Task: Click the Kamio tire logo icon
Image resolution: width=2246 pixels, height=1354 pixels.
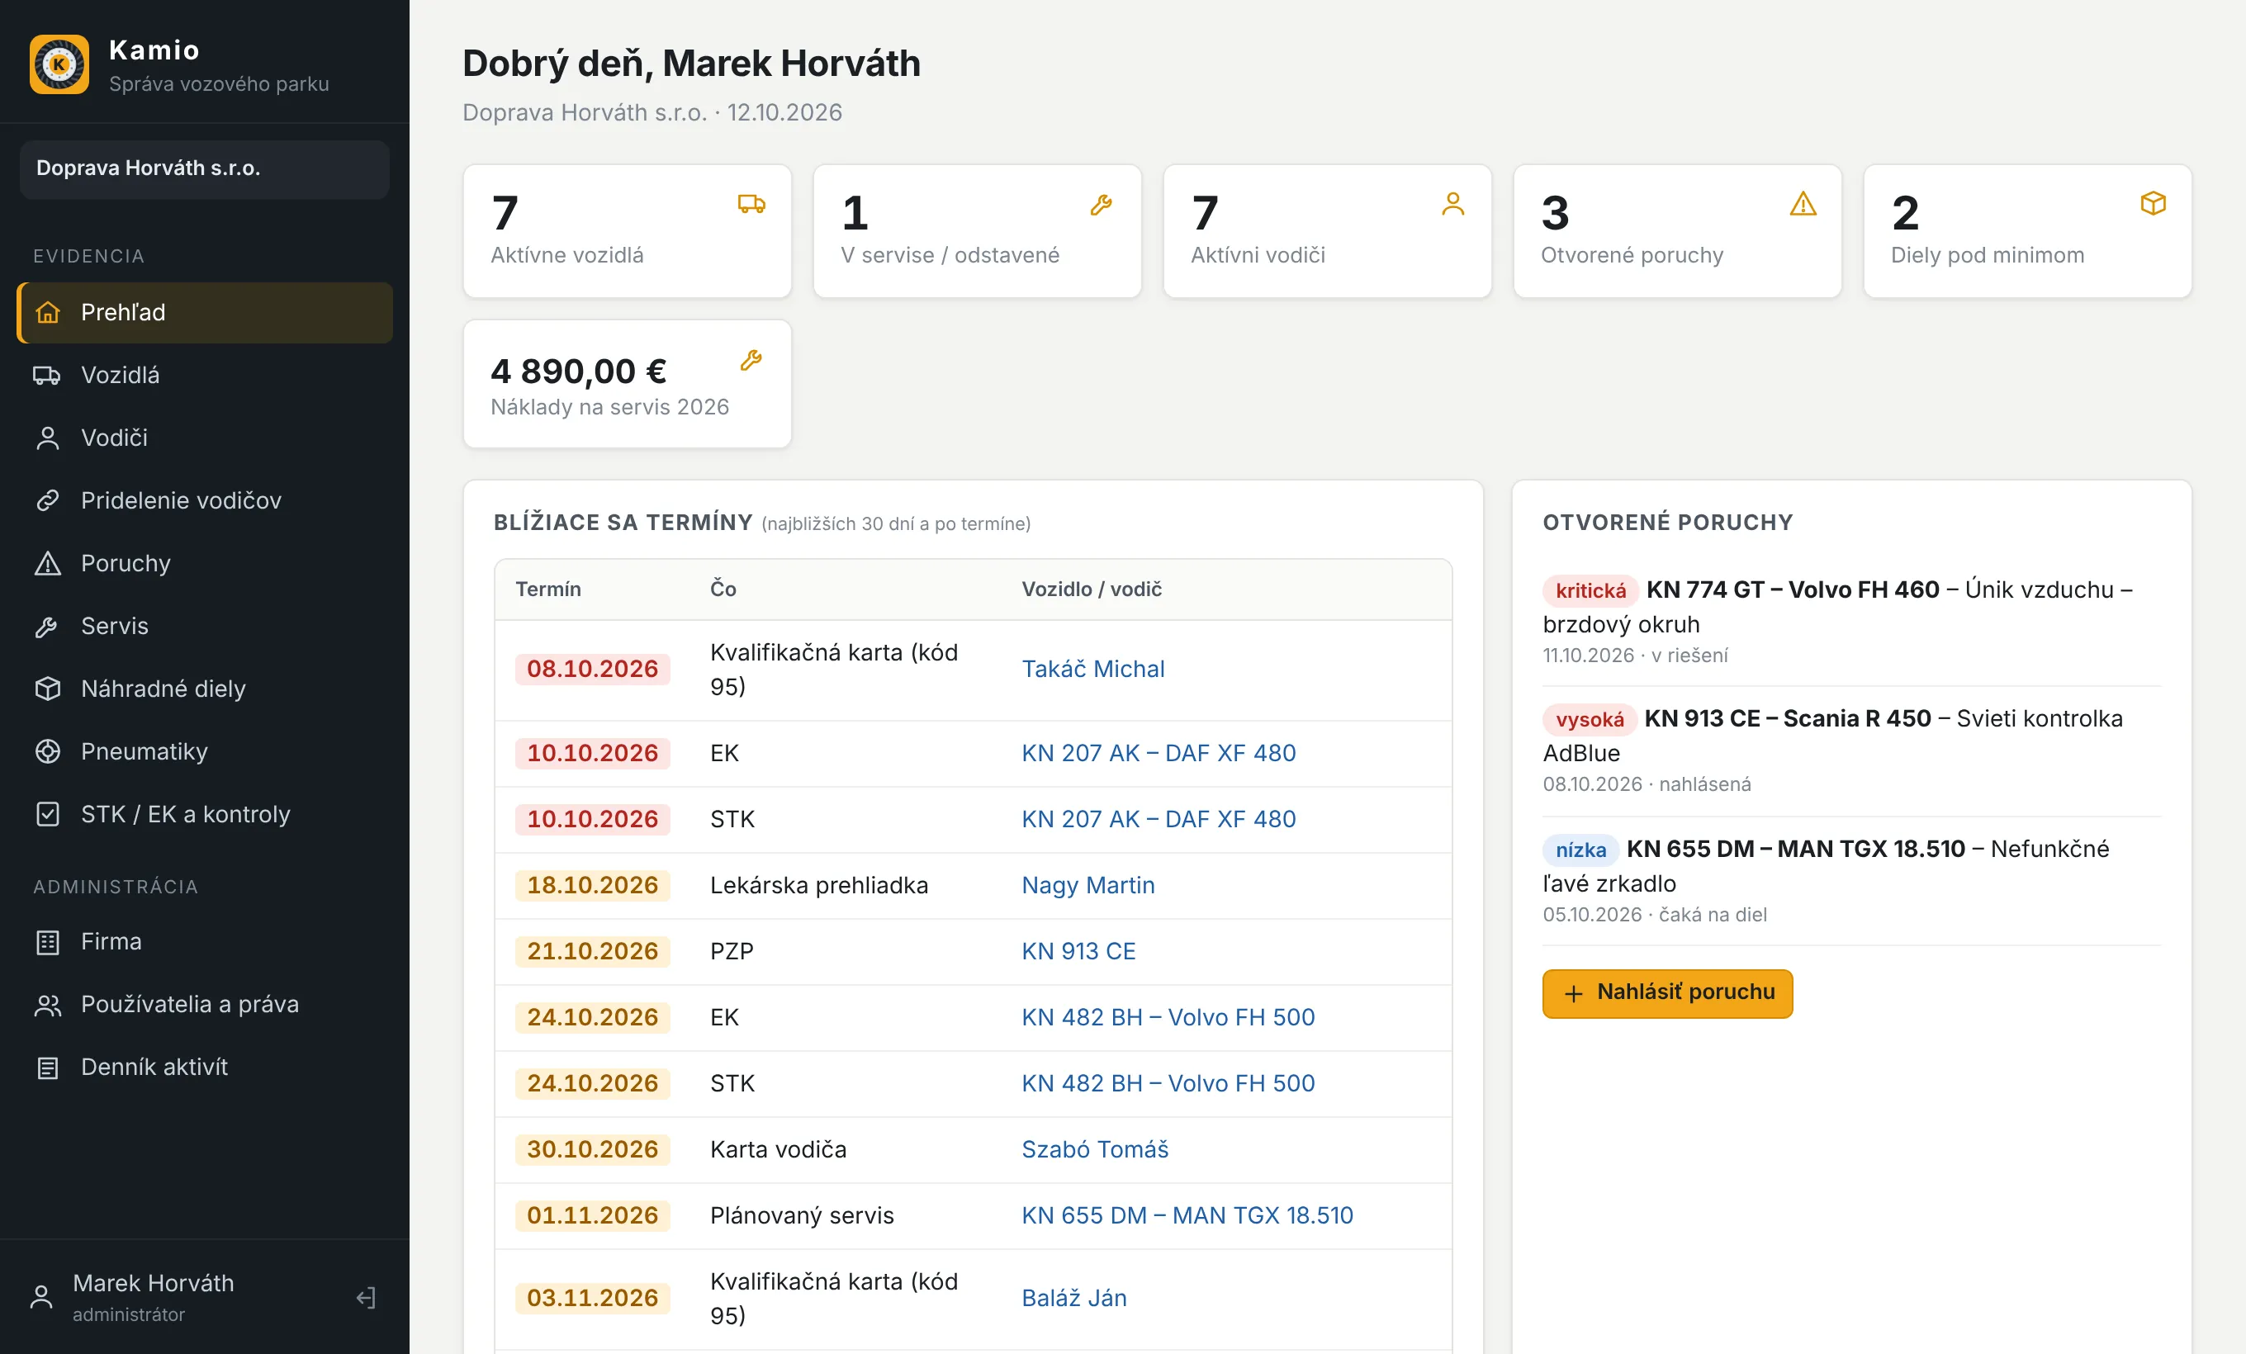Action: coord(59,64)
